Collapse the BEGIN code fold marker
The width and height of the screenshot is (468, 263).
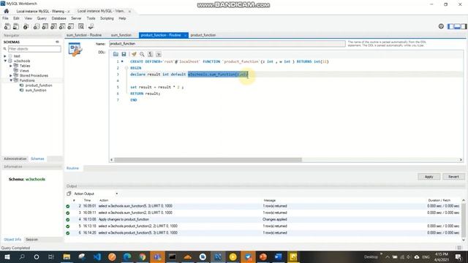pyautogui.click(x=127, y=68)
